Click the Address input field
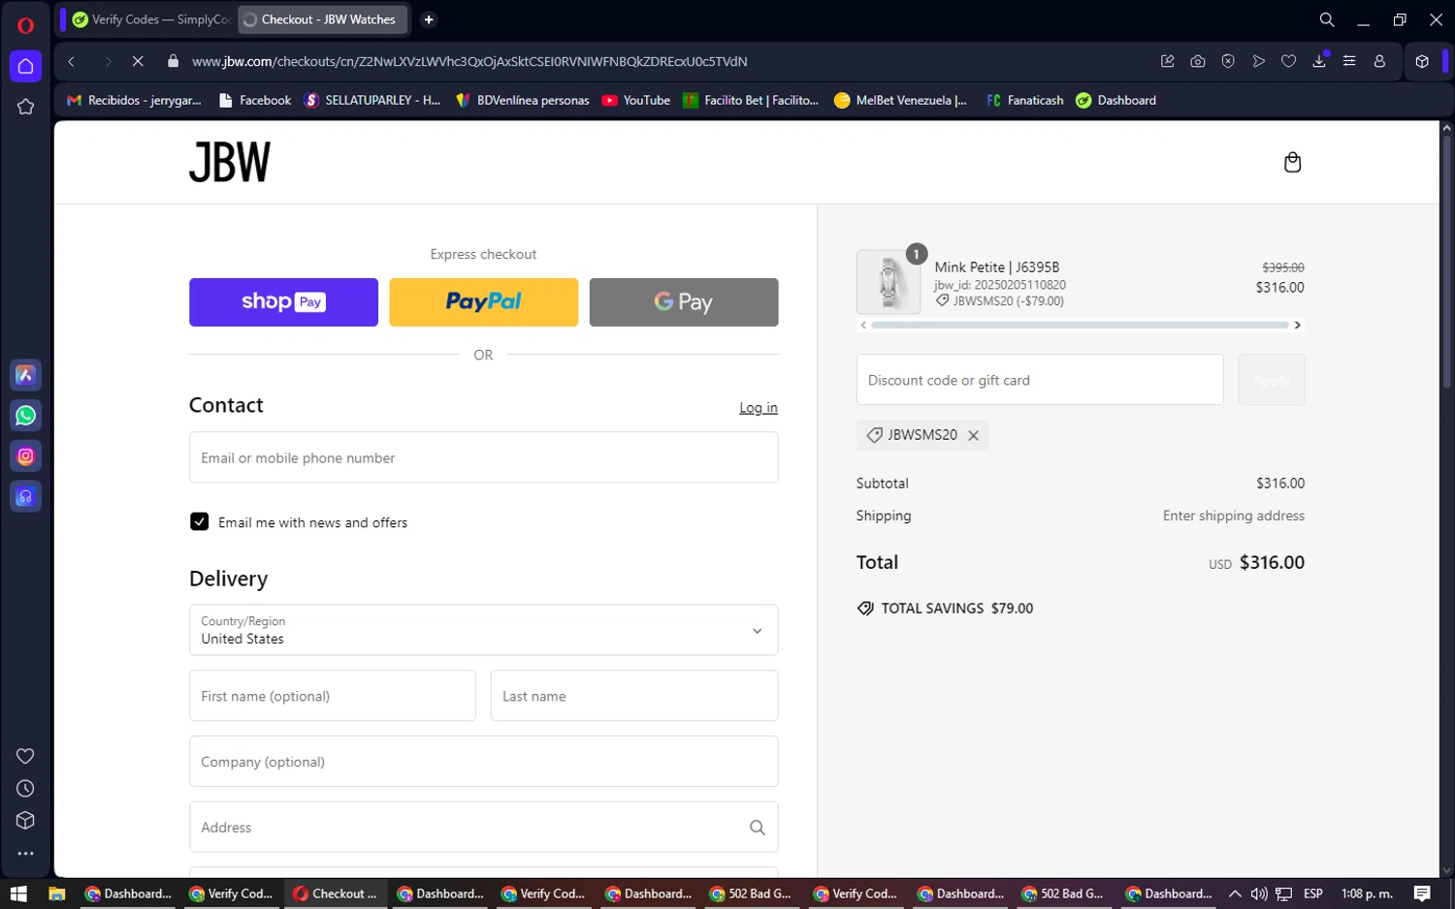 (483, 828)
